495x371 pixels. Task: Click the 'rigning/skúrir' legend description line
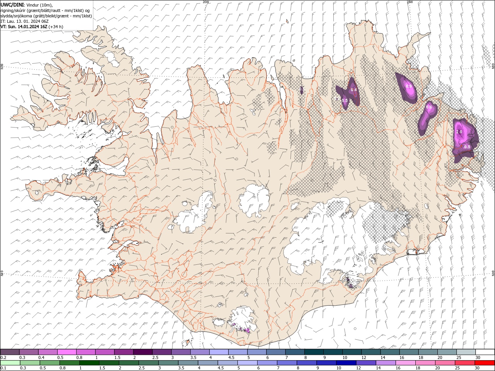(x=45, y=10)
